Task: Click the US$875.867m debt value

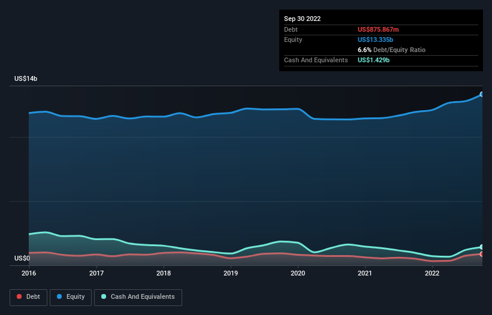Action: (378, 29)
